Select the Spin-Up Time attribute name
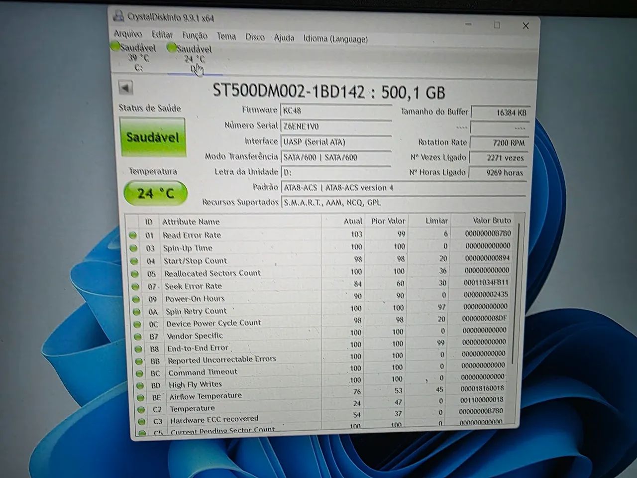Image resolution: width=637 pixels, height=478 pixels. pos(188,248)
